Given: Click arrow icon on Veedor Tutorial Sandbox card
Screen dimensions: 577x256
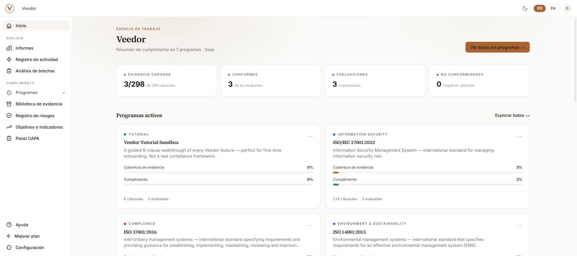Looking at the screenshot, I should 310,137.
